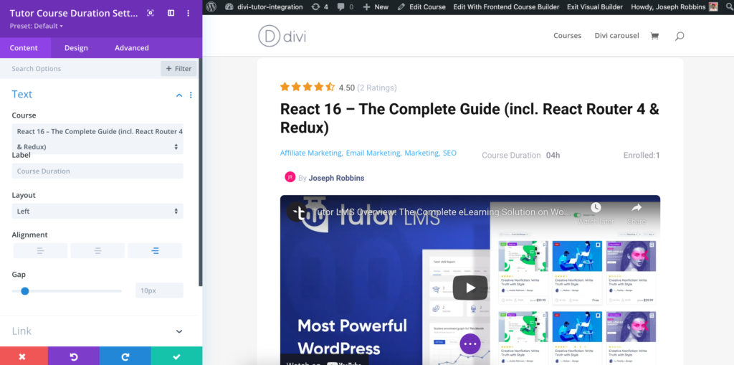The width and height of the screenshot is (734, 365).
Task: Open the three-dot menu in the settings header
Action: click(x=189, y=13)
